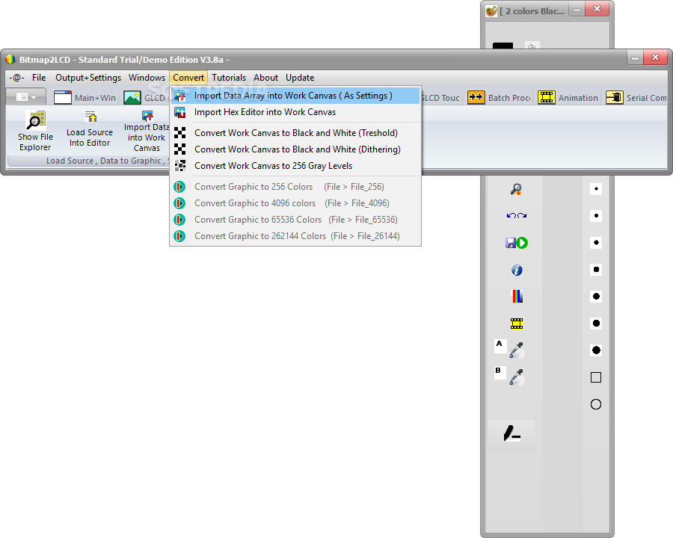Open the Animation toolbar tab

[568, 98]
